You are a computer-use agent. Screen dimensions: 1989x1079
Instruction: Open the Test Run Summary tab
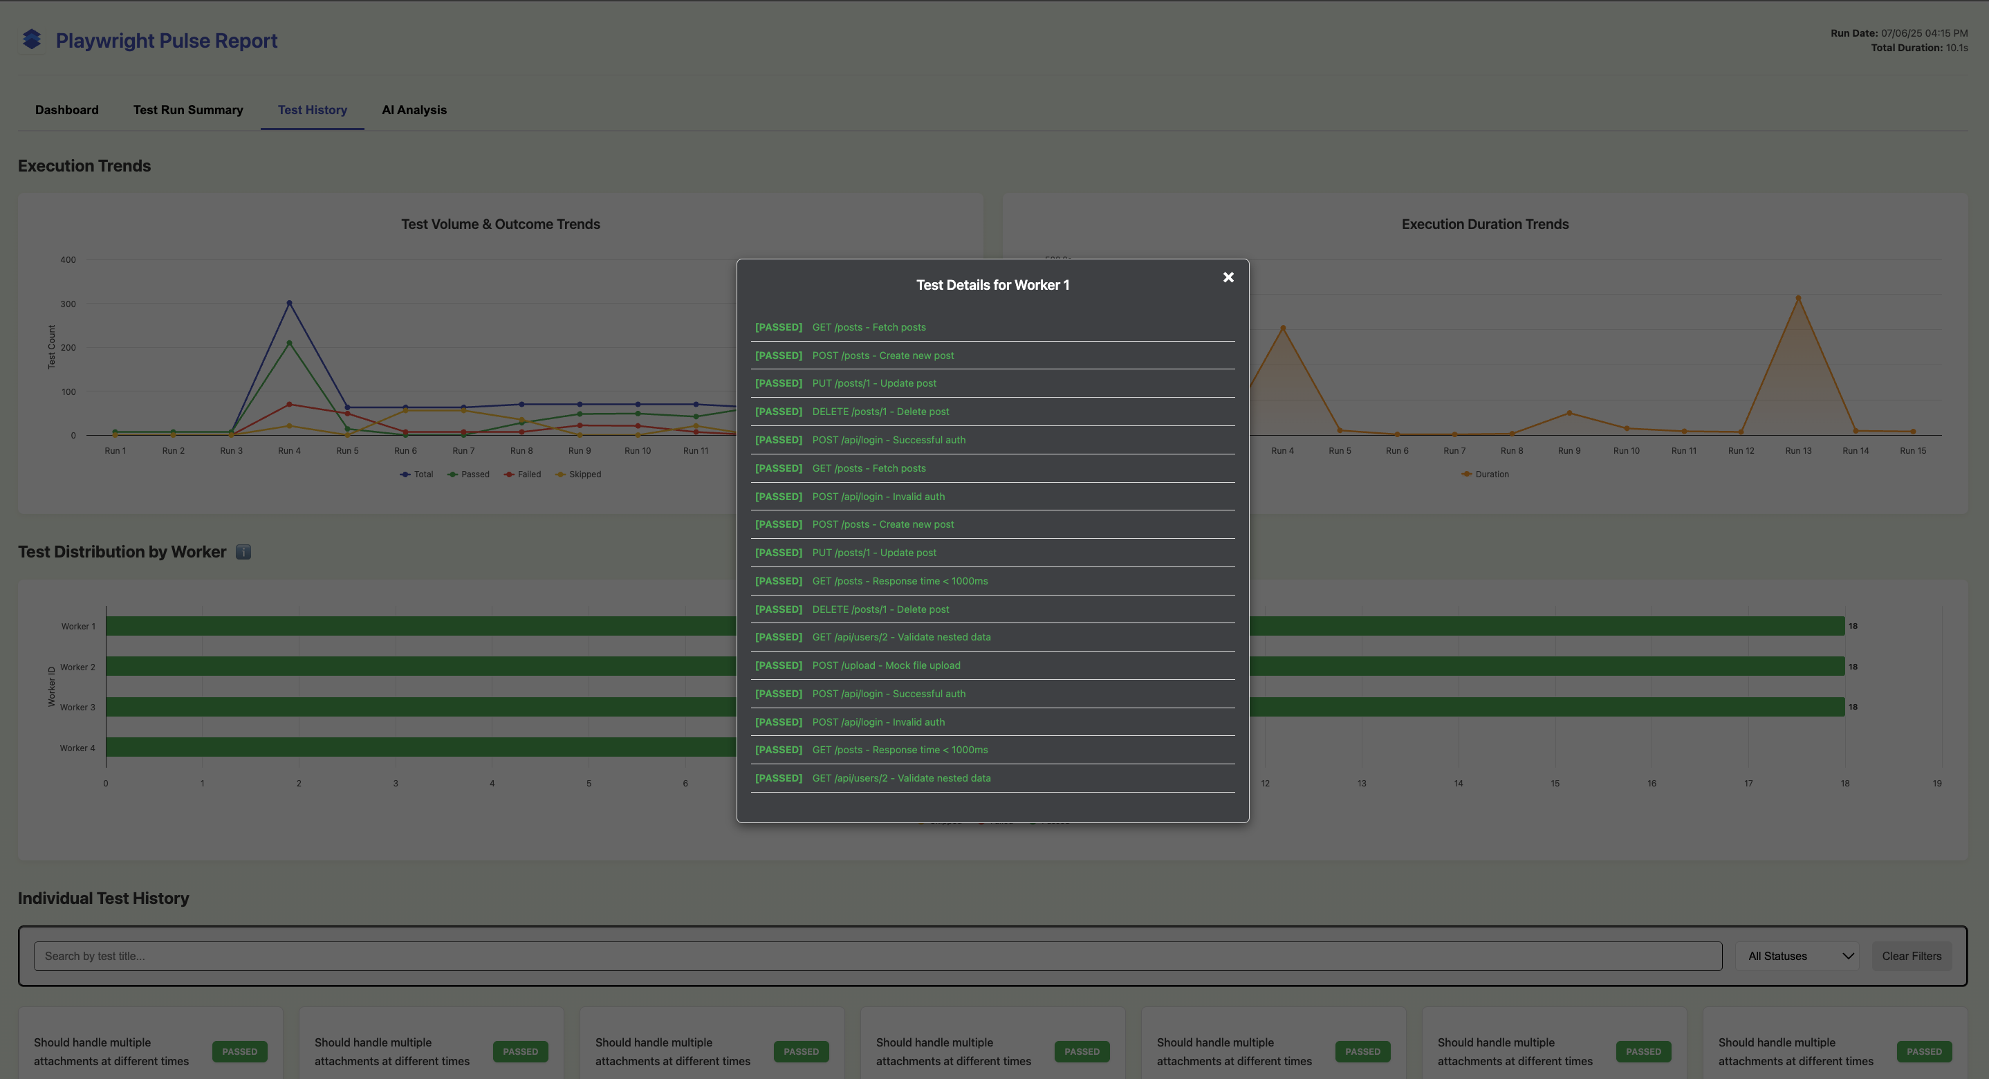pos(188,110)
